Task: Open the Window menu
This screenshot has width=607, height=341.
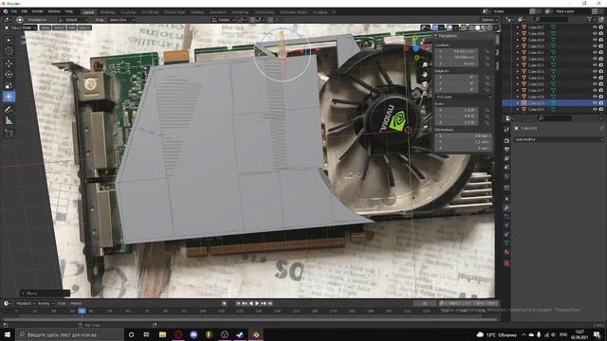Action: [54, 11]
